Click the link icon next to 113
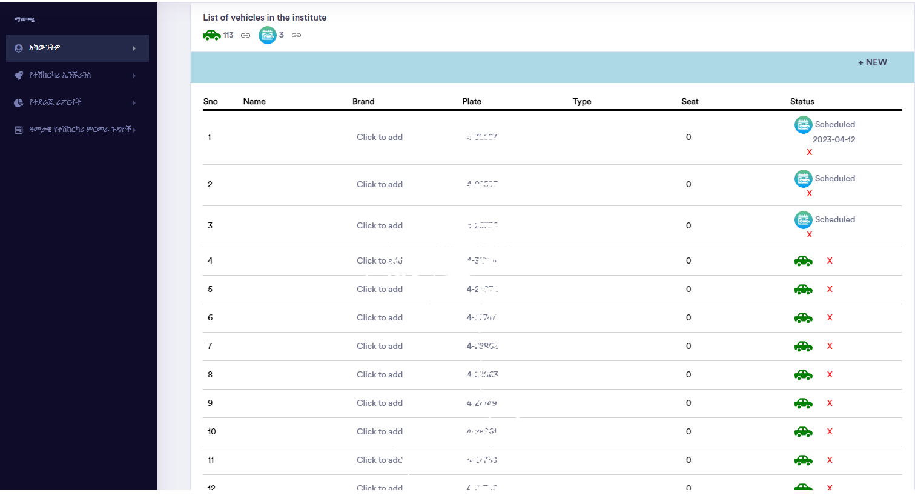 245,35
